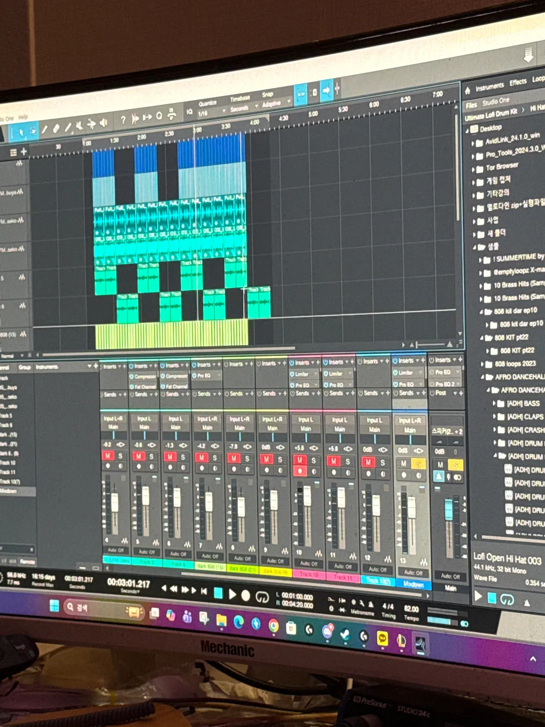Viewport: 545px width, 727px height.
Task: Open the Timebase Seconds dropdown
Action: click(x=244, y=108)
